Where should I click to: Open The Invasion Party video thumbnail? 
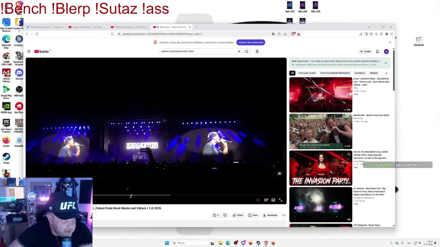tap(321, 168)
